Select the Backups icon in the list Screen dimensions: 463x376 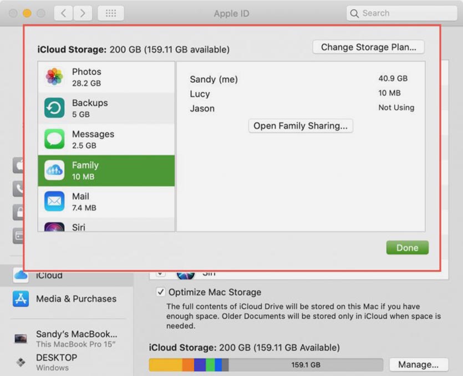click(x=54, y=108)
